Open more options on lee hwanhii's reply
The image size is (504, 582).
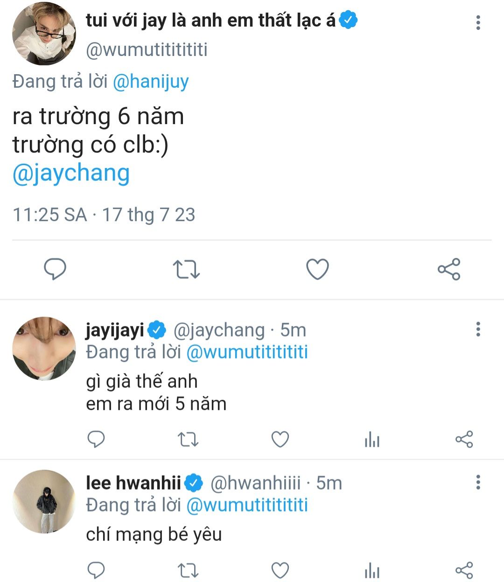click(x=478, y=483)
